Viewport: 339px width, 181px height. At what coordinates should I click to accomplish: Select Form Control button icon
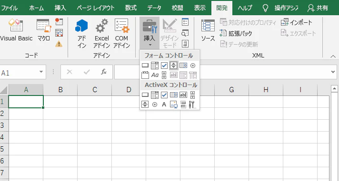145,66
